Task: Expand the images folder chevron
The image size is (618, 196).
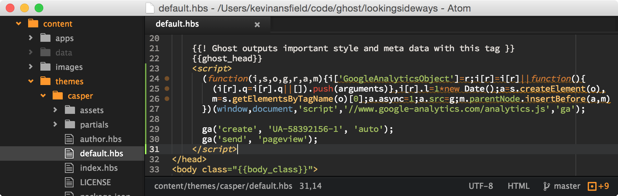Action: pyautogui.click(x=31, y=67)
